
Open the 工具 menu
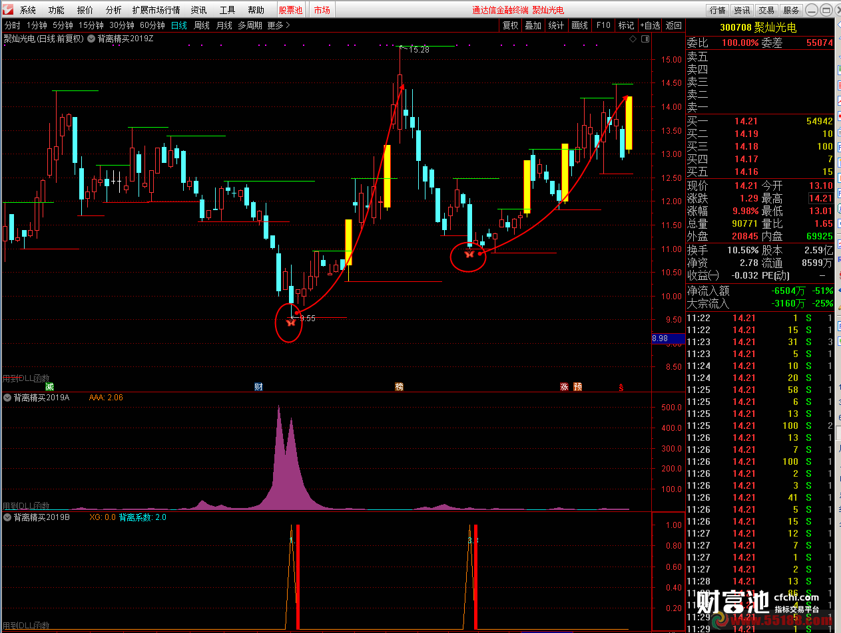tap(228, 10)
